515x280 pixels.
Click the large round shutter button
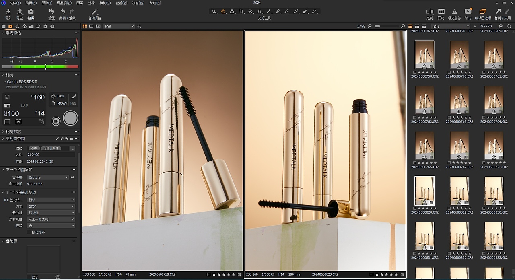pyautogui.click(x=70, y=118)
